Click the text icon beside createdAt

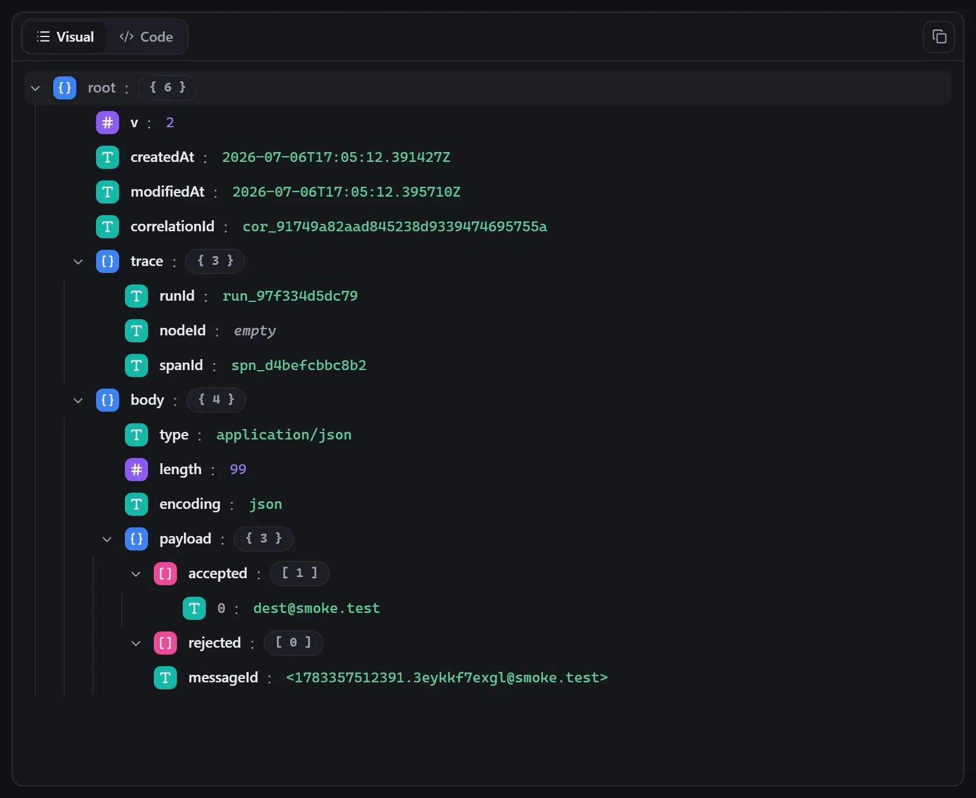click(108, 157)
